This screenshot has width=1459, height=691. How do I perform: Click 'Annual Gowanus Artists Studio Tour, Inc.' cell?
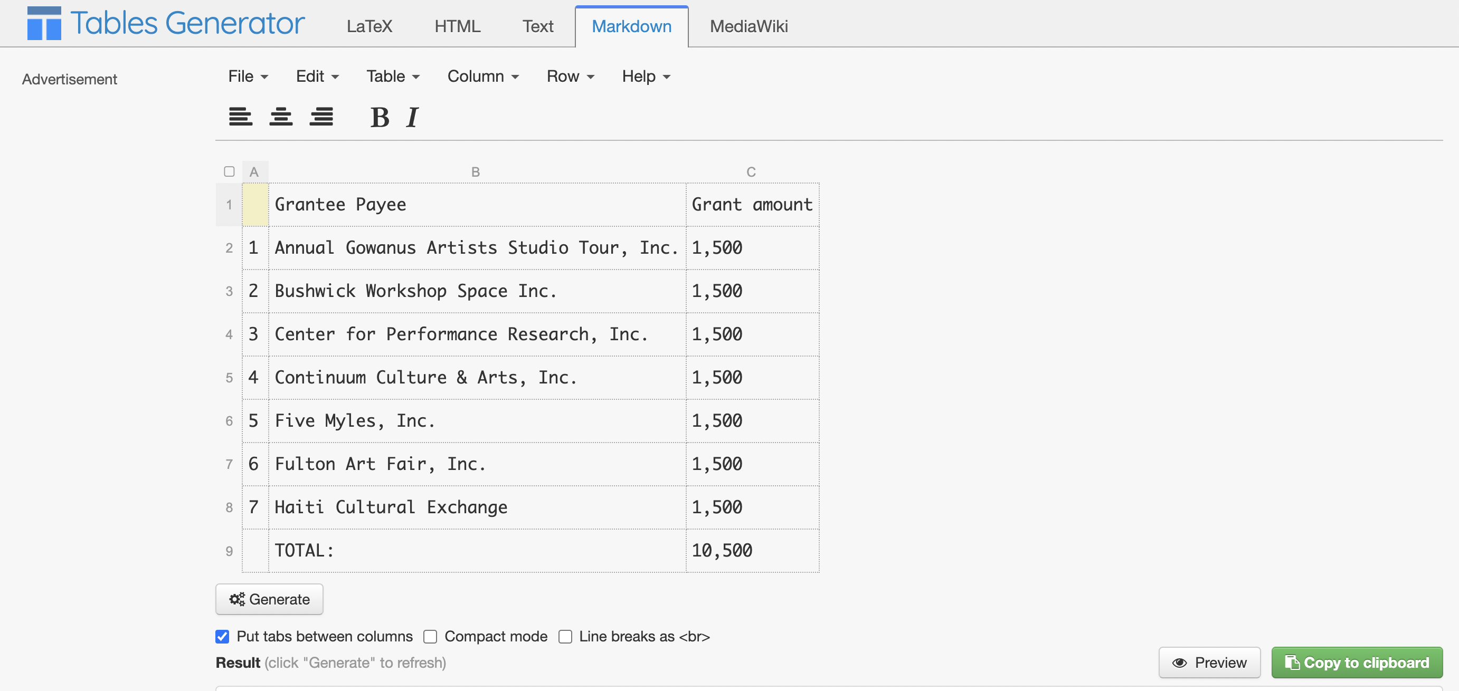tap(477, 248)
